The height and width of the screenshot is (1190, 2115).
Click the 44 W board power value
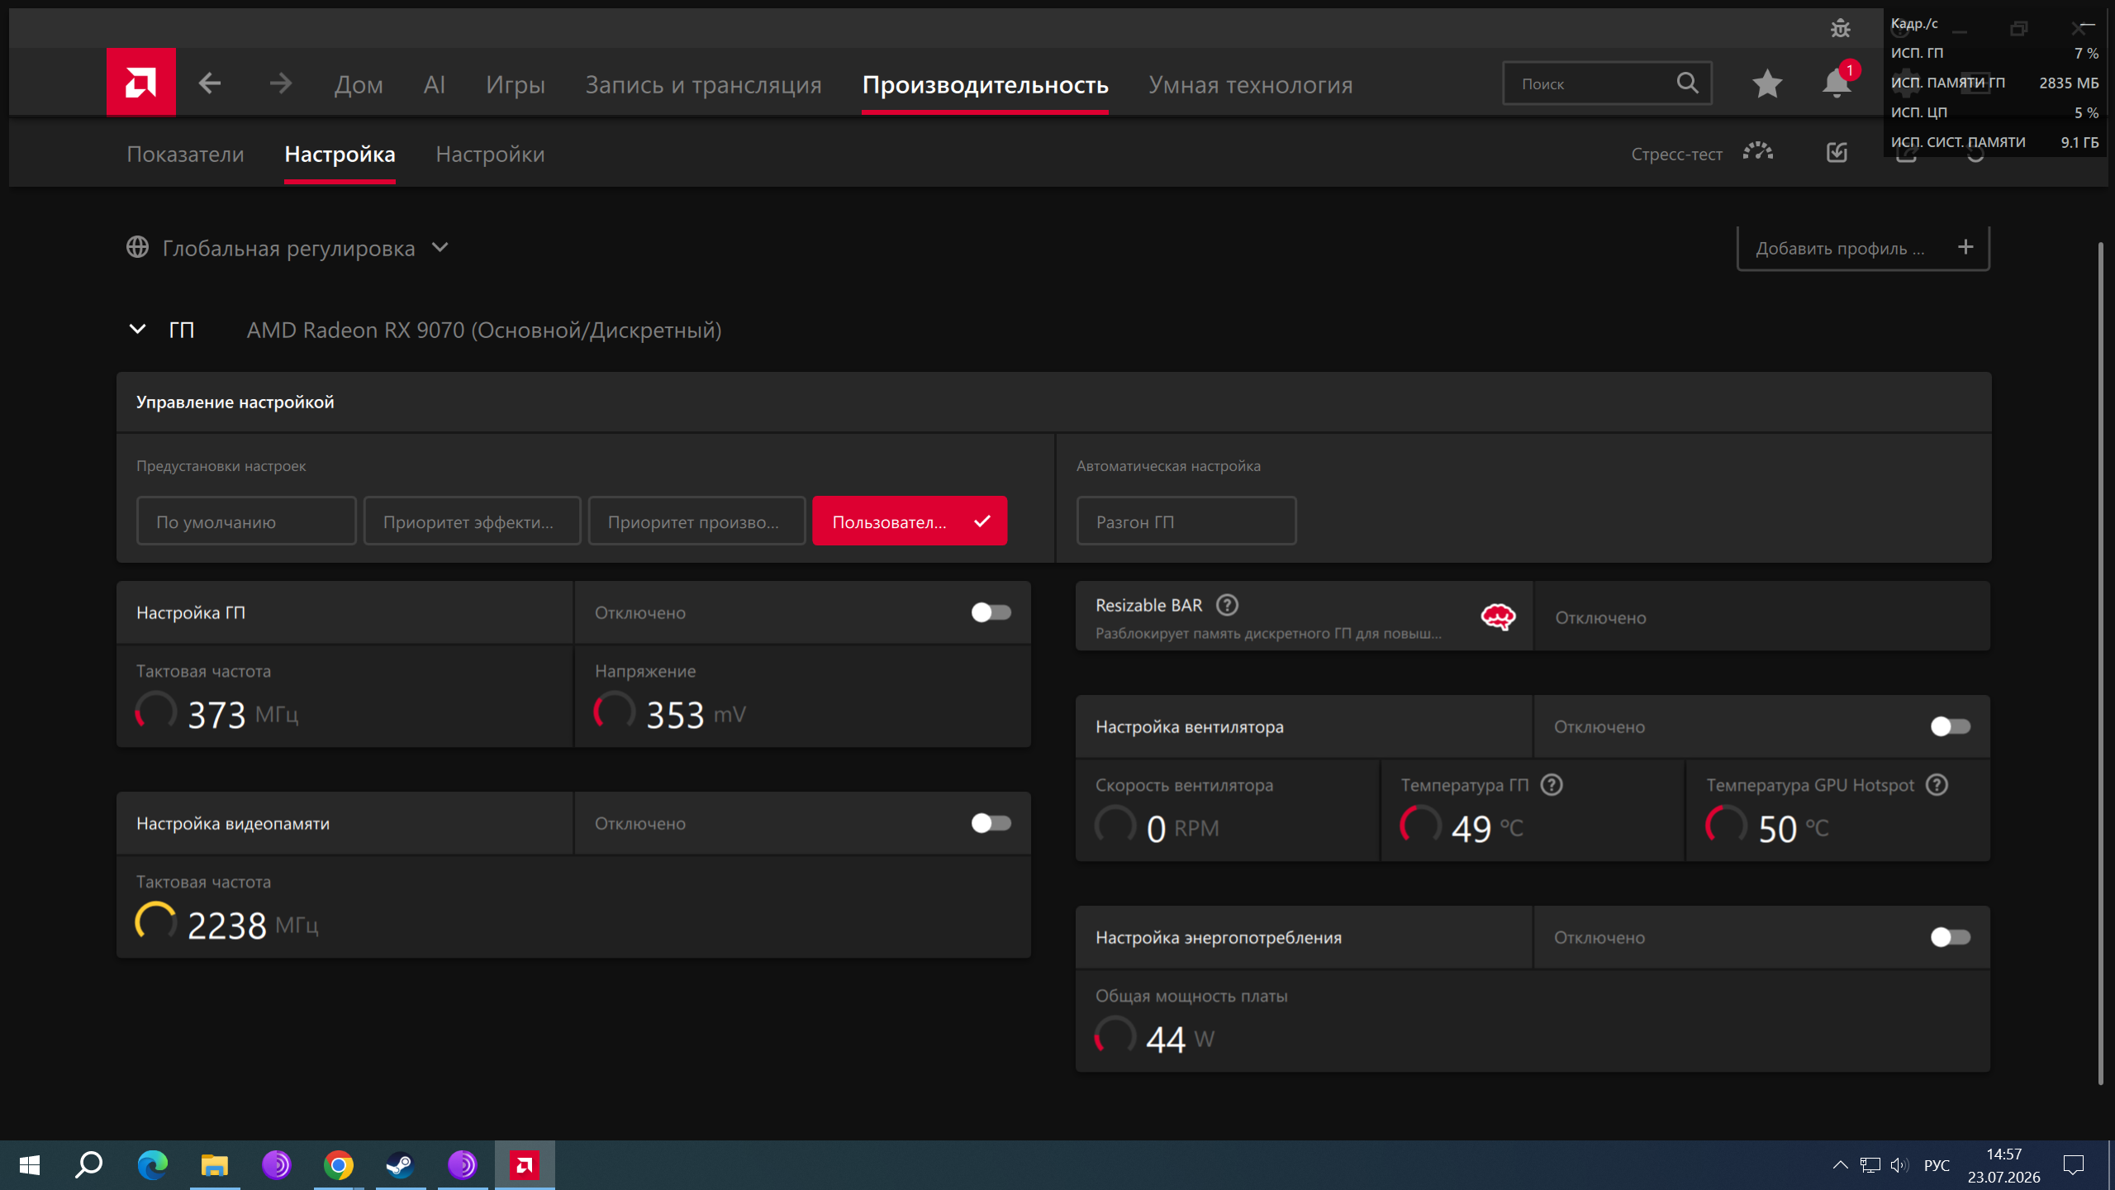1180,1039
